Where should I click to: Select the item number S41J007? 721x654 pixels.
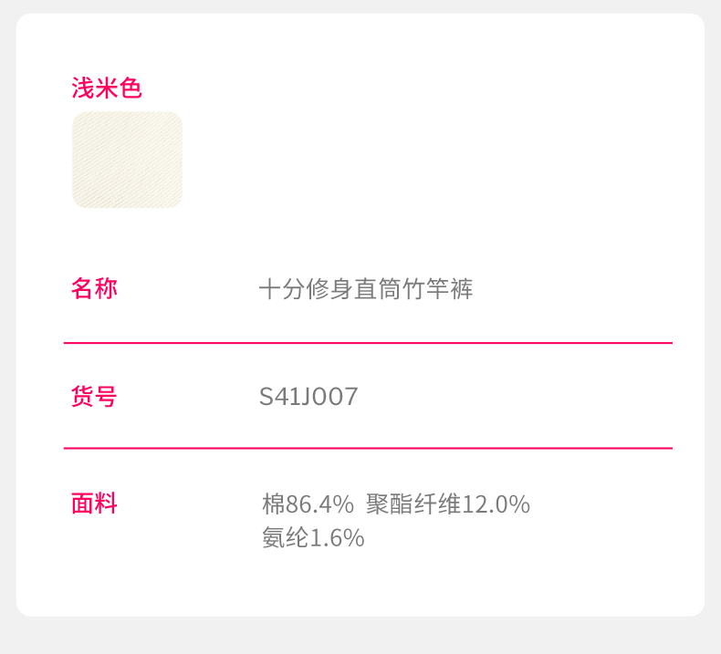pos(308,397)
